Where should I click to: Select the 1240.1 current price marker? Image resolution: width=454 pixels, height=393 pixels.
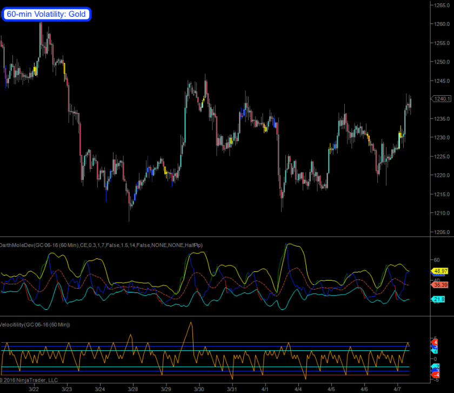coord(438,98)
